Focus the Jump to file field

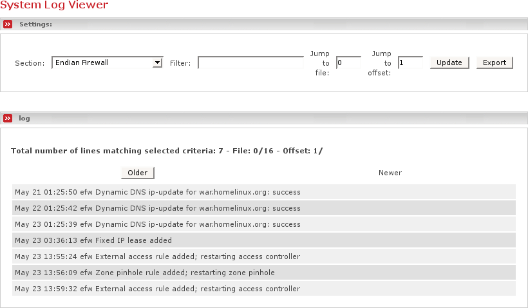tap(348, 63)
